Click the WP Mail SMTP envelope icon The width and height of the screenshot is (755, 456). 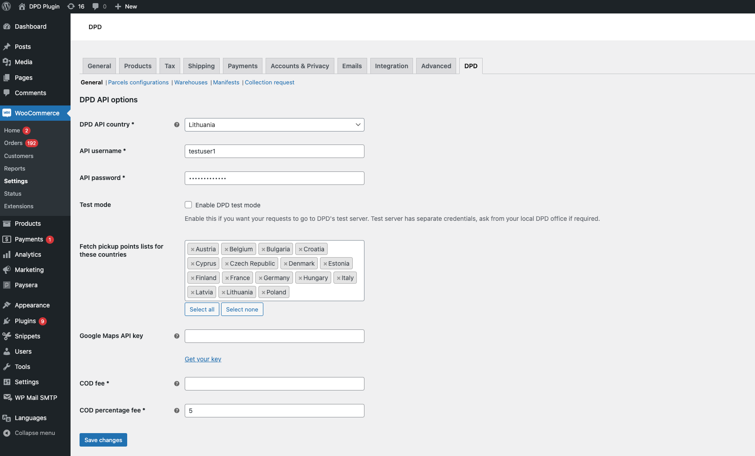[7, 398]
